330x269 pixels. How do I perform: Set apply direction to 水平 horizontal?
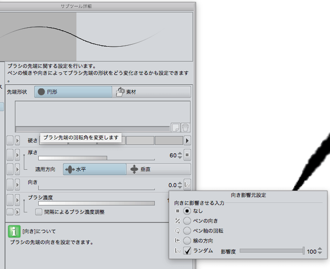coord(94,169)
